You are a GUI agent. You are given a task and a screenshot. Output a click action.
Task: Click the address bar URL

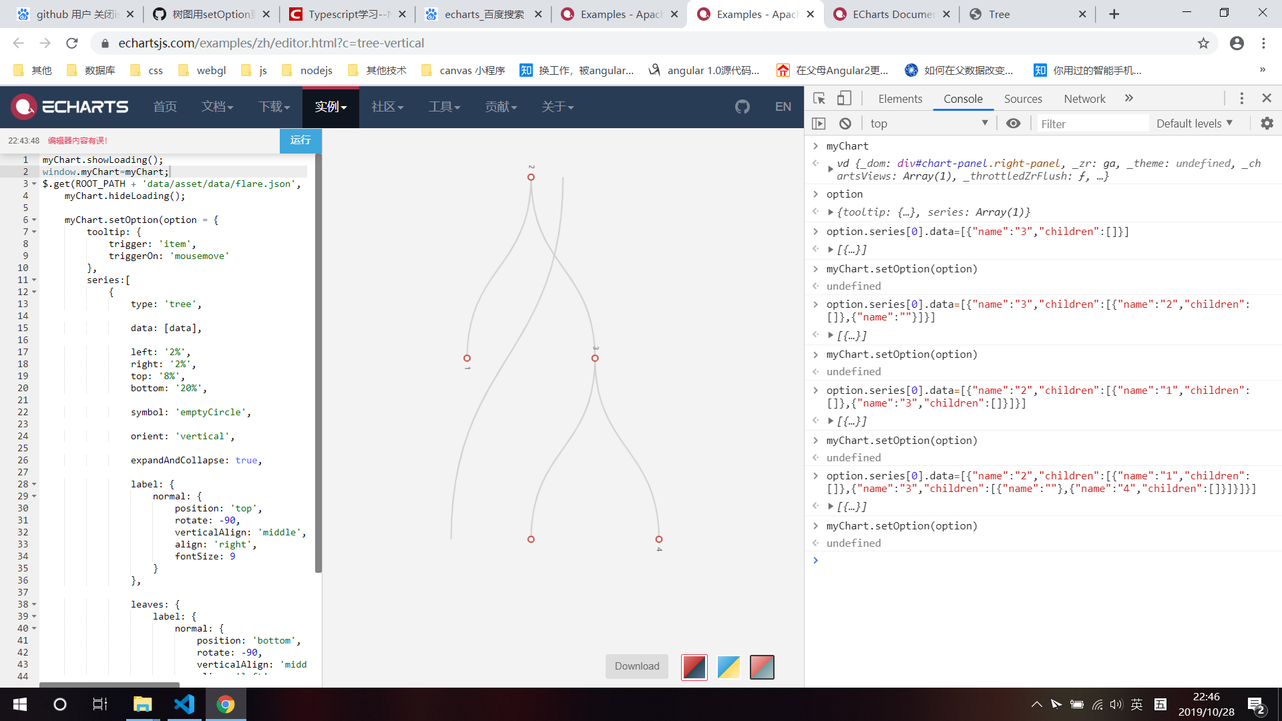[271, 43]
